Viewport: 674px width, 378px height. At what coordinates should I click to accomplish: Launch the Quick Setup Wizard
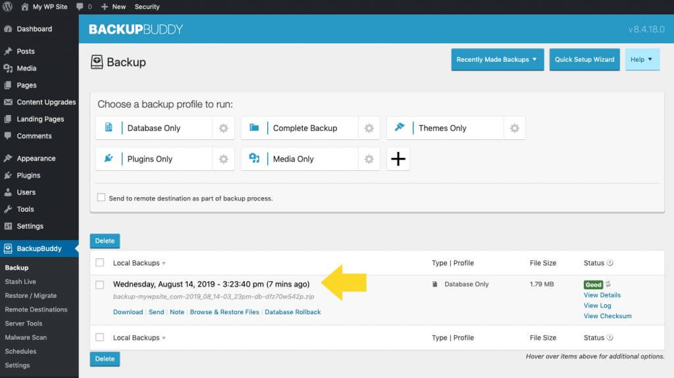point(584,59)
